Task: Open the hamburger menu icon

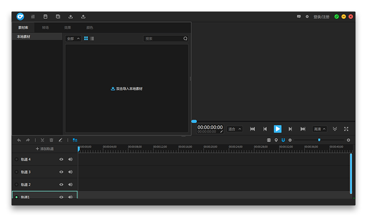Action: (x=33, y=17)
